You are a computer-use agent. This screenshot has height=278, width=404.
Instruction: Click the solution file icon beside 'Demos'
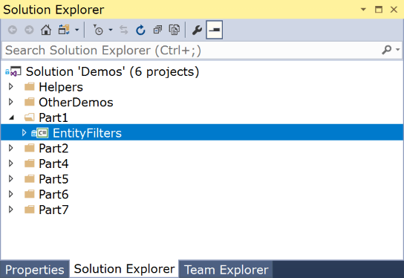coord(13,71)
